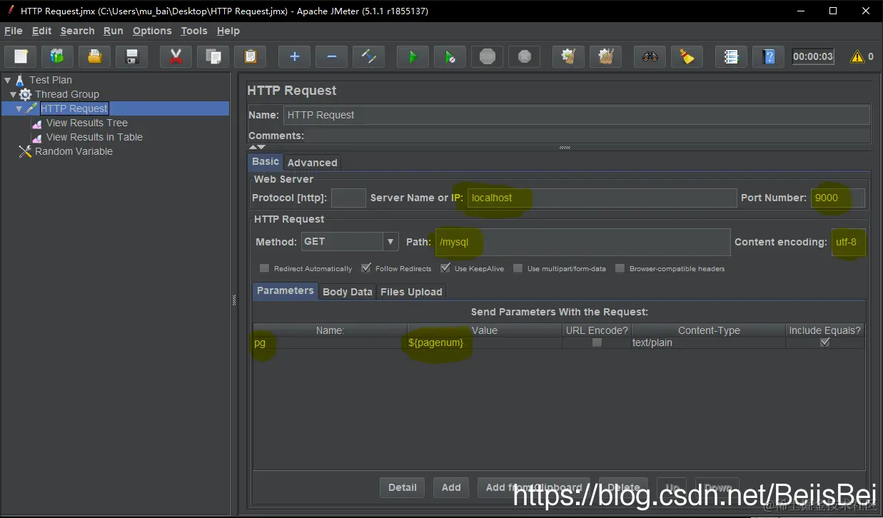The width and height of the screenshot is (883, 518).
Task: Click the Shutdown test icon
Action: coord(525,56)
